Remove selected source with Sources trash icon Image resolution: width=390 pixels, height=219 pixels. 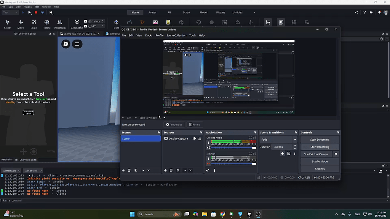[171, 170]
